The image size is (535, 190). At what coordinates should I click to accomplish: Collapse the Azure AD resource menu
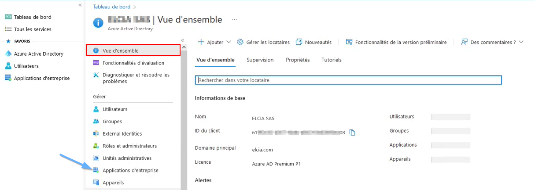coord(183,40)
